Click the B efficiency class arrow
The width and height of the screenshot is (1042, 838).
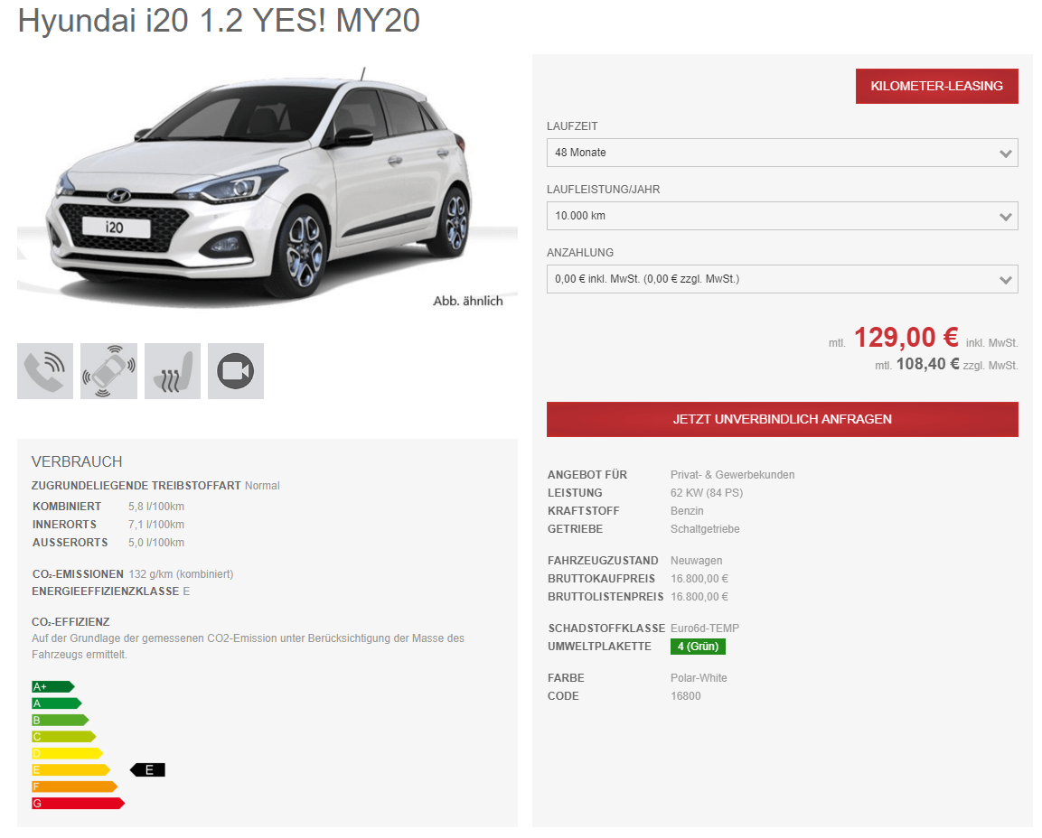[x=61, y=720]
